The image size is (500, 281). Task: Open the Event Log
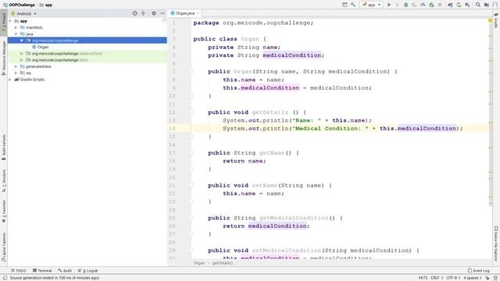(x=478, y=271)
